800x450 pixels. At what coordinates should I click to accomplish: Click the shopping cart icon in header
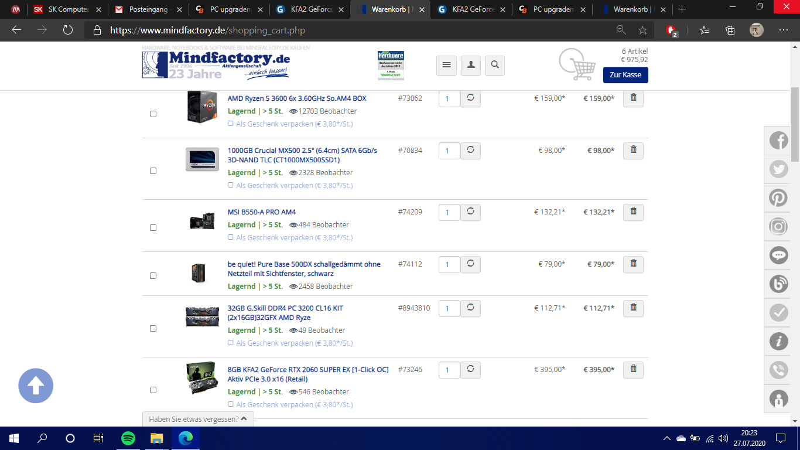pos(577,64)
